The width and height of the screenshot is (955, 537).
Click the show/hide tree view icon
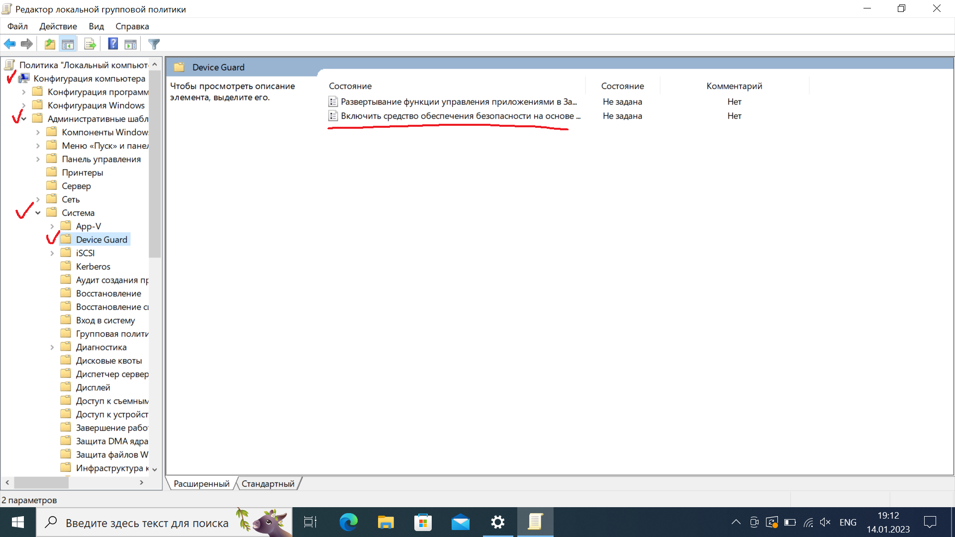[x=67, y=44]
